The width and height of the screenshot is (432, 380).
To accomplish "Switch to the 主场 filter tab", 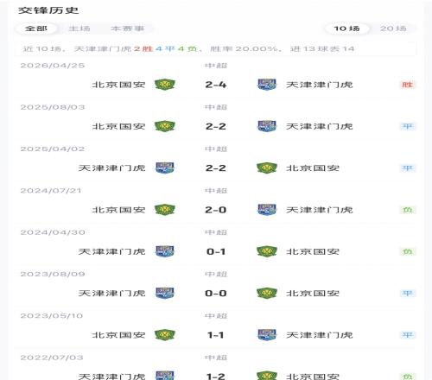I will (x=79, y=28).
